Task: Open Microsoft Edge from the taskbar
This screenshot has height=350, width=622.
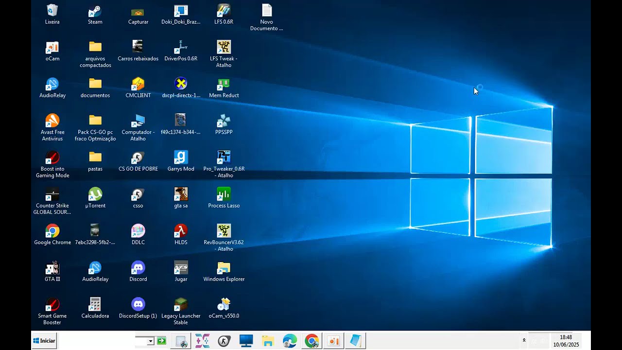Action: point(290,341)
